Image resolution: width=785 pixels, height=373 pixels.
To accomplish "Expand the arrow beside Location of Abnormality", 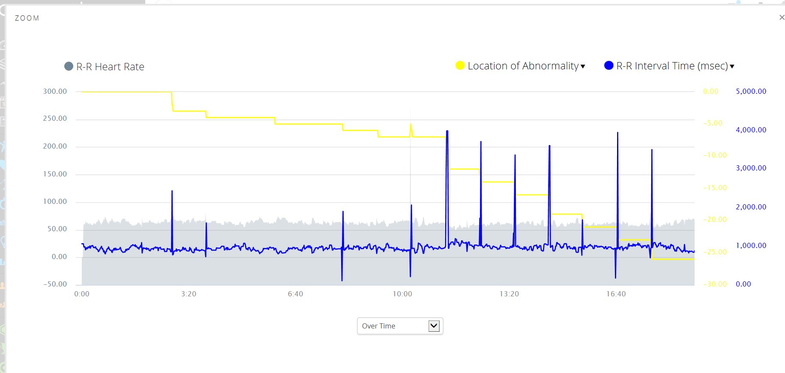I will click(x=583, y=66).
